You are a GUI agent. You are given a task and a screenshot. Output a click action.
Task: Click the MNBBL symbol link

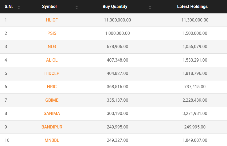(52, 140)
